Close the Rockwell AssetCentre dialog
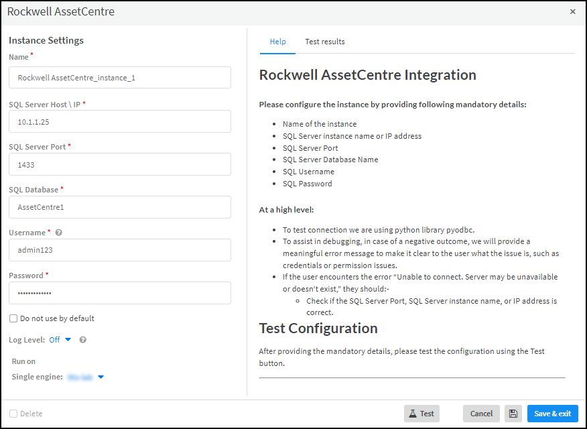 tap(572, 11)
